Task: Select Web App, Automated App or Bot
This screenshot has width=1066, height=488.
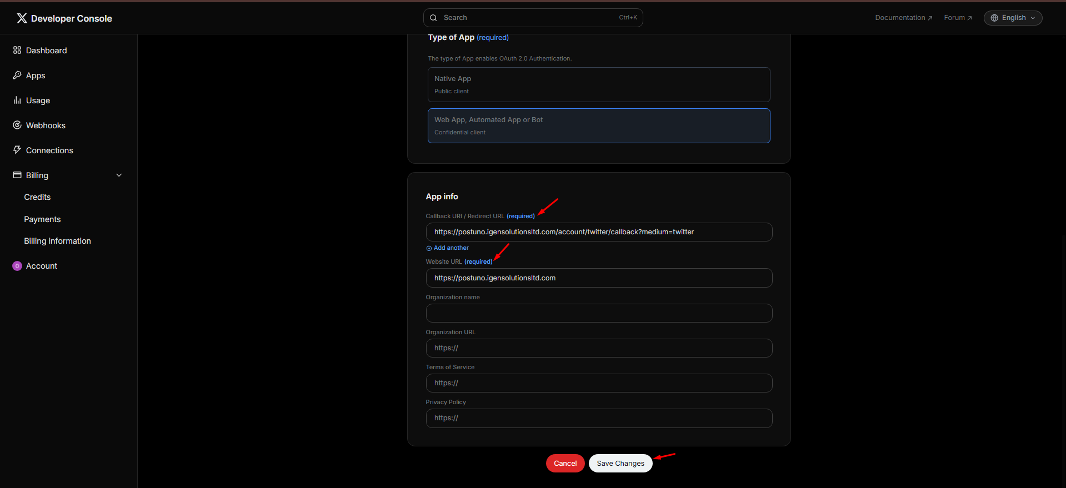Action: coord(598,125)
